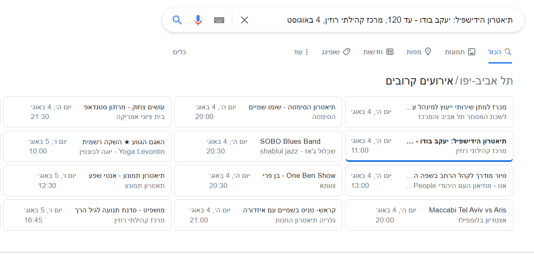Open event תיאטרון הסימטה - שומו שמיים
This screenshot has width=534, height=254.
click(x=258, y=112)
